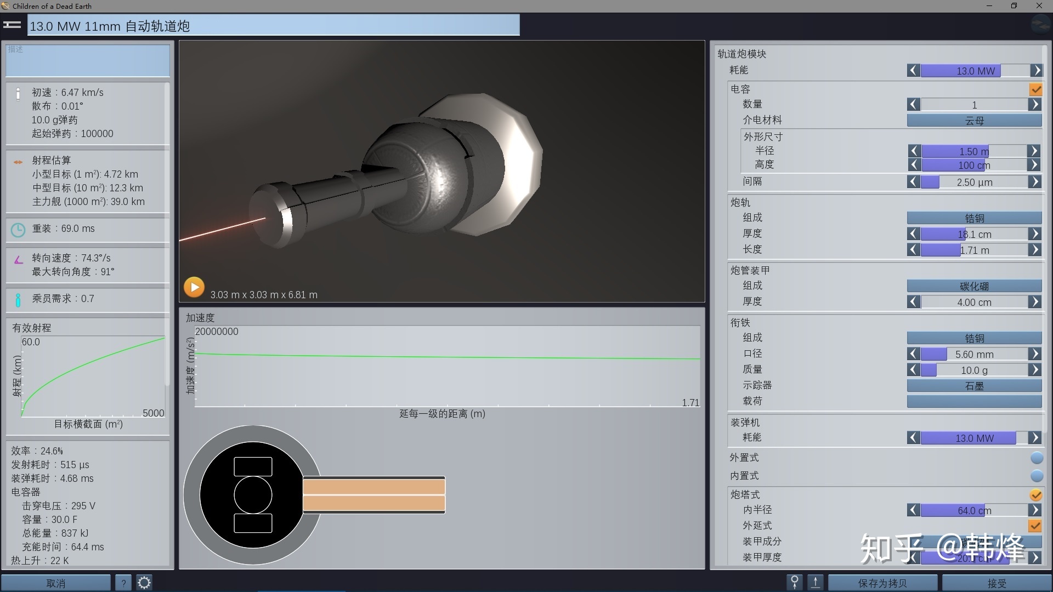Open the 示踪器 石墨 tracer dropdown
This screenshot has width=1053, height=592.
pos(974,386)
